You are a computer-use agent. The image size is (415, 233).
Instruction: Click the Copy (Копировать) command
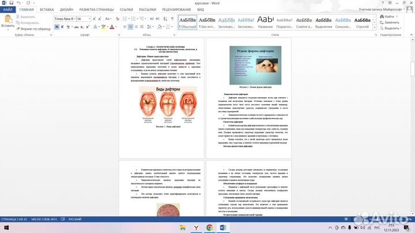click(27, 22)
